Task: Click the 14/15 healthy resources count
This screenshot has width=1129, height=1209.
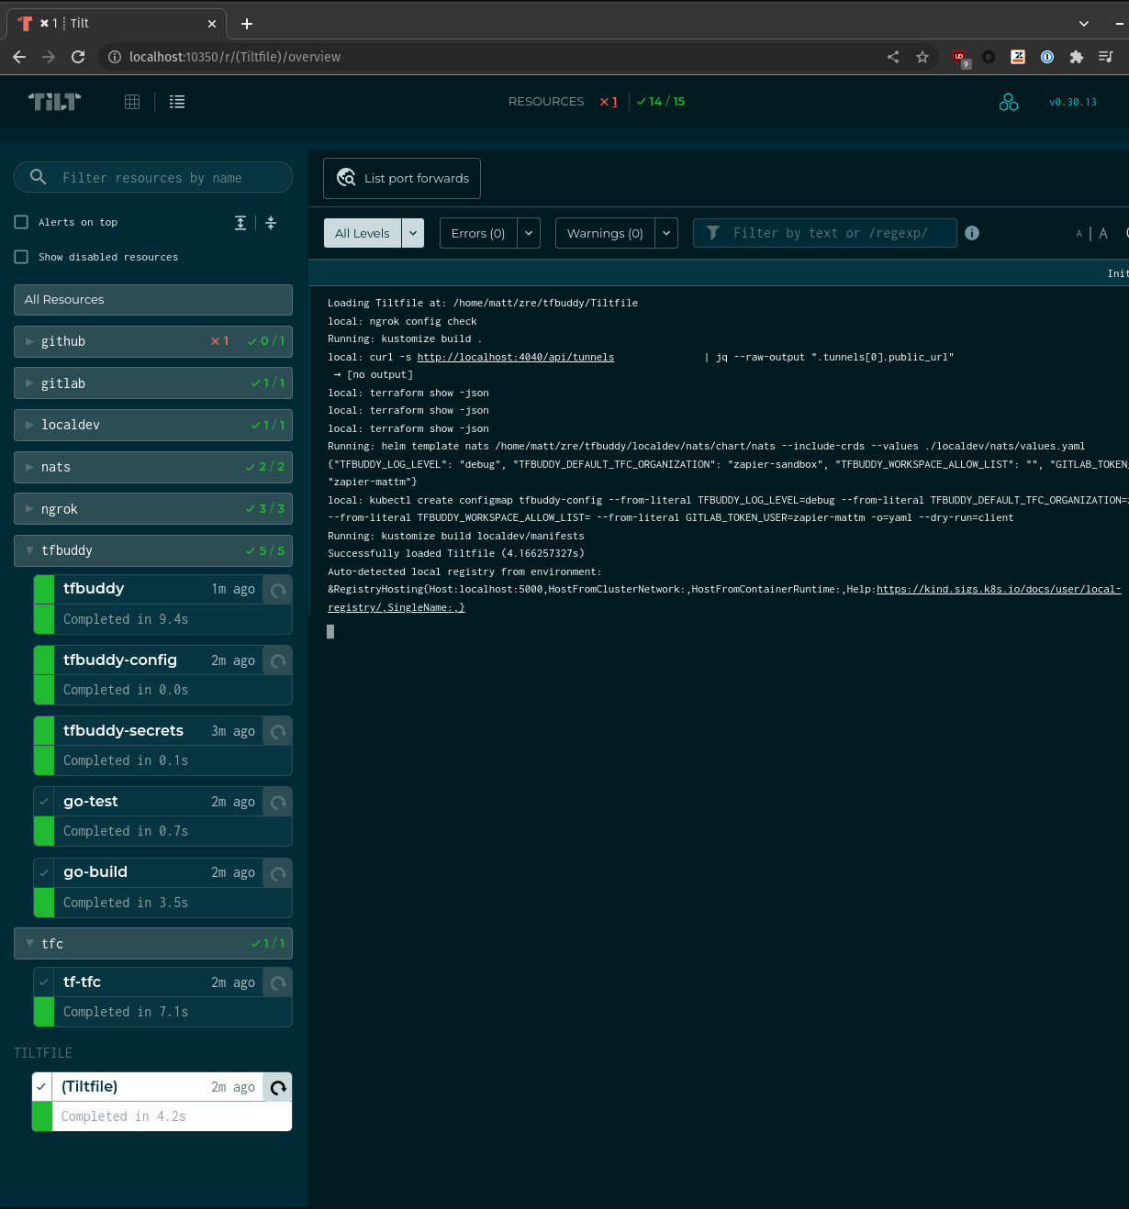Action: click(x=661, y=102)
